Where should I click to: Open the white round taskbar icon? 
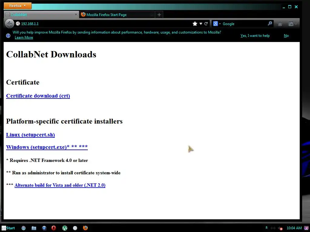(75, 228)
